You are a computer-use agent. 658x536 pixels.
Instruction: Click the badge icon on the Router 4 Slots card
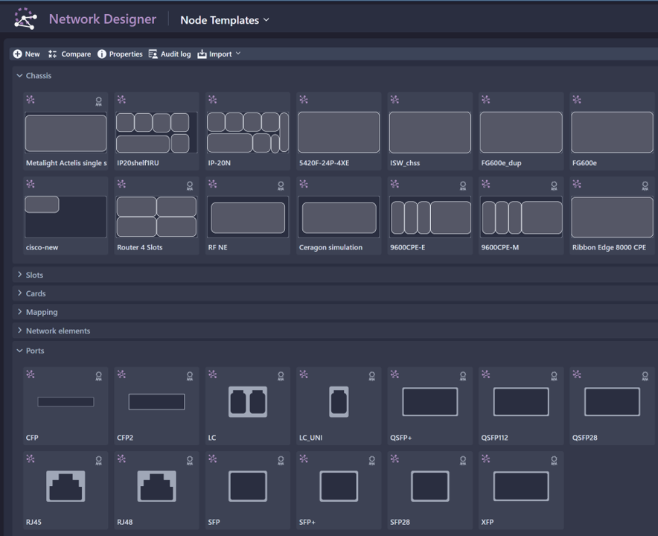(x=190, y=185)
